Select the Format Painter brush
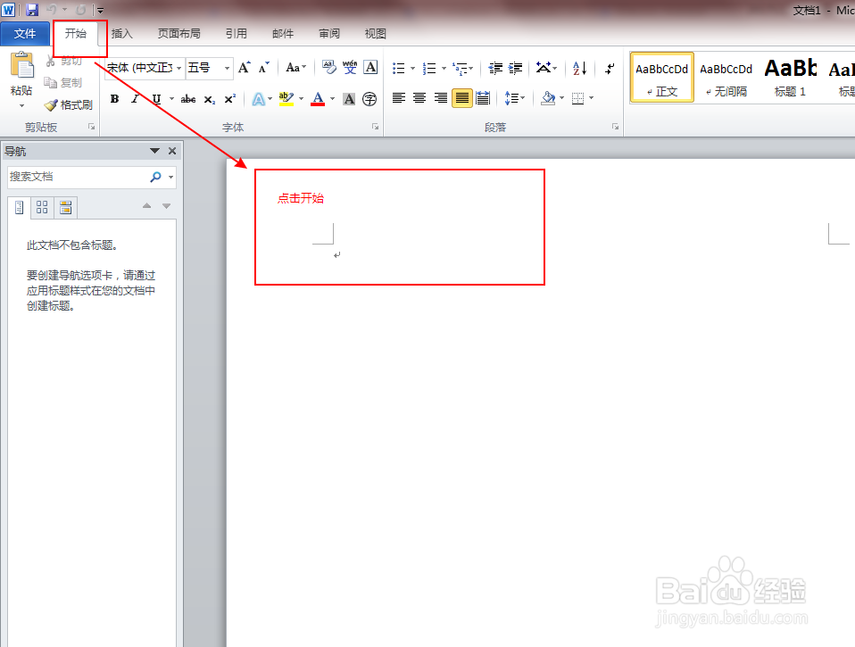The height and width of the screenshot is (647, 855). [x=68, y=105]
